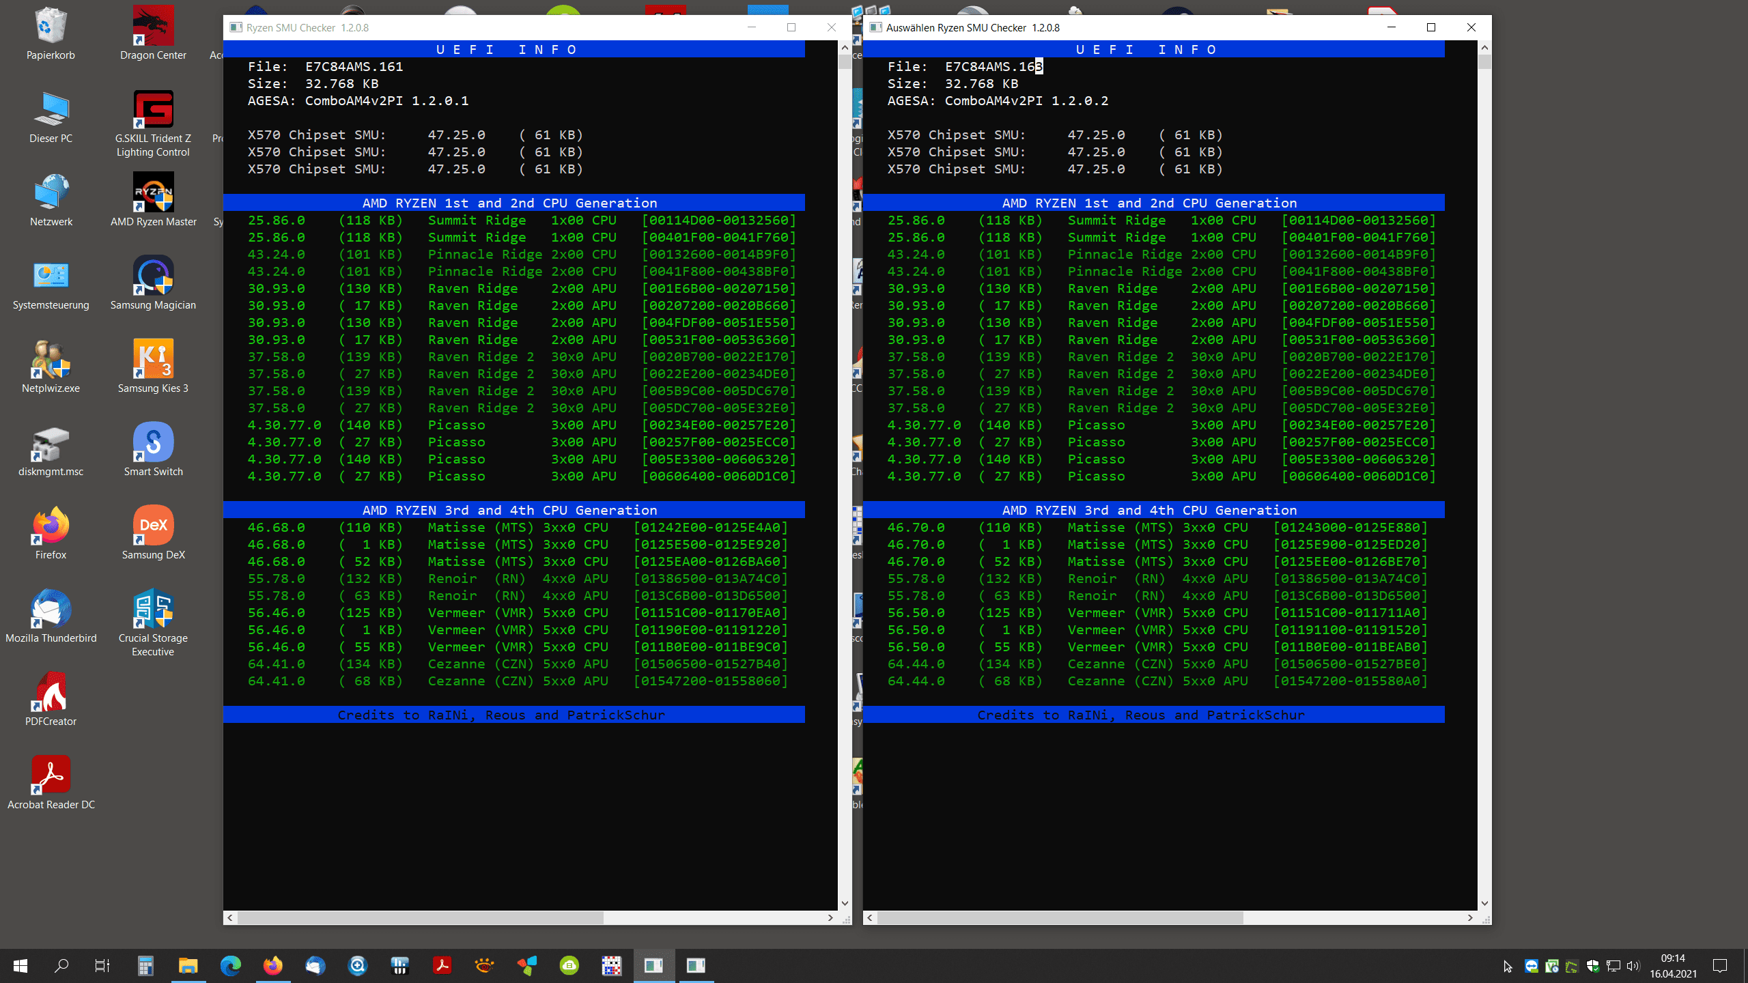Click left window's horizontal scrollbar thumb
Screen dimensions: 1748x983
(x=420, y=917)
